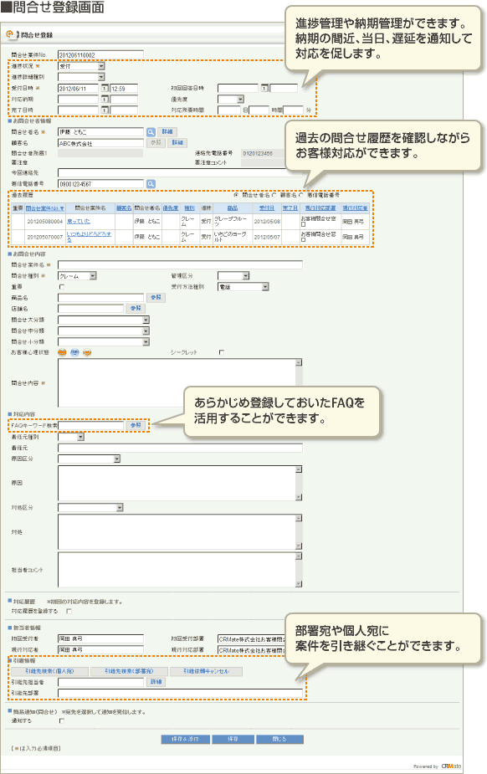Viewport: 487px width, 774px height.
Task: Sort history by 顧客名 column header
Action: click(x=123, y=208)
